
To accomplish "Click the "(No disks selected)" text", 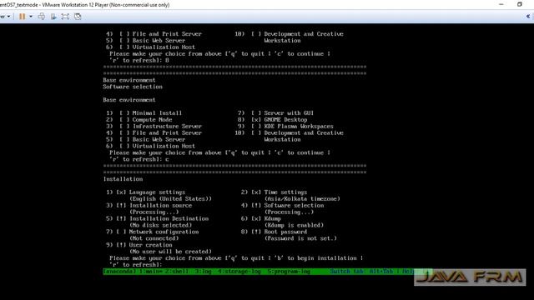I will point(160,225).
